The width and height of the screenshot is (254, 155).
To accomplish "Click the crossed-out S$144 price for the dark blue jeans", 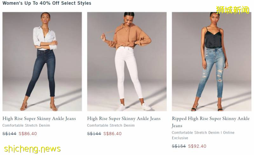I will (x=9, y=134).
